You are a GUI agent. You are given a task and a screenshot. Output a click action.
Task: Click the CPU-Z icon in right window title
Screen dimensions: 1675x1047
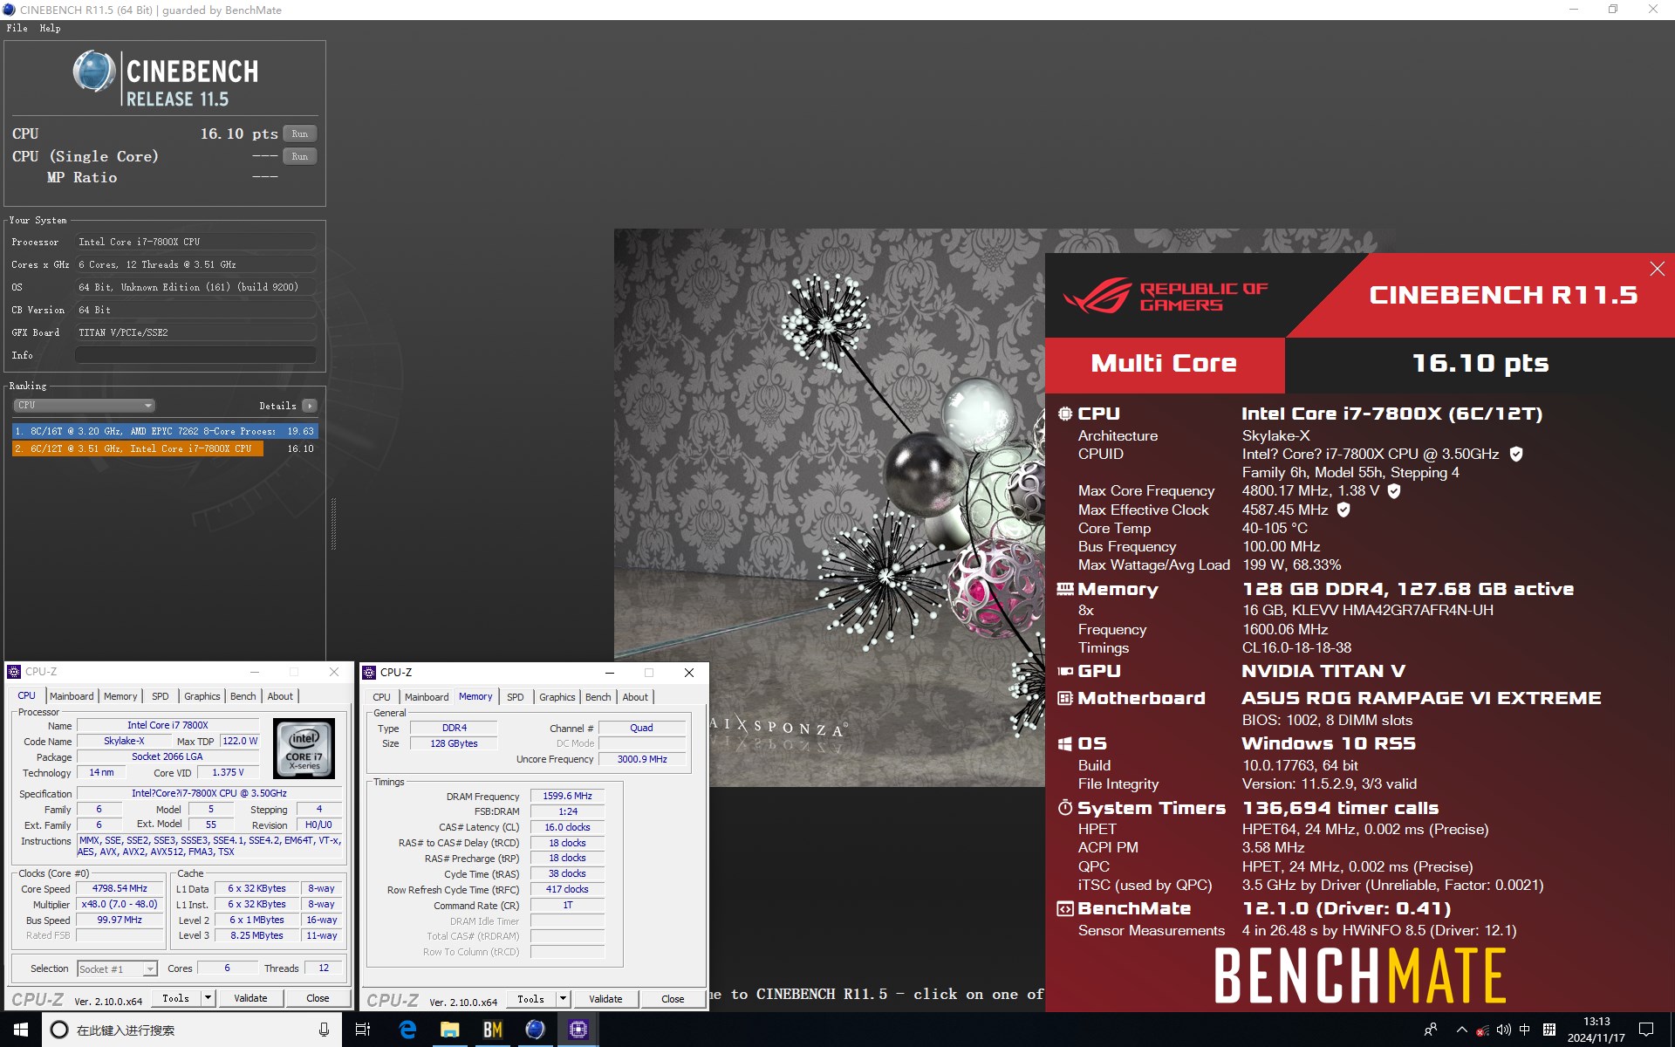370,673
